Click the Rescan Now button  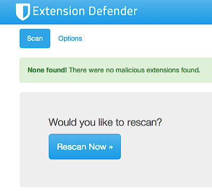(x=85, y=147)
